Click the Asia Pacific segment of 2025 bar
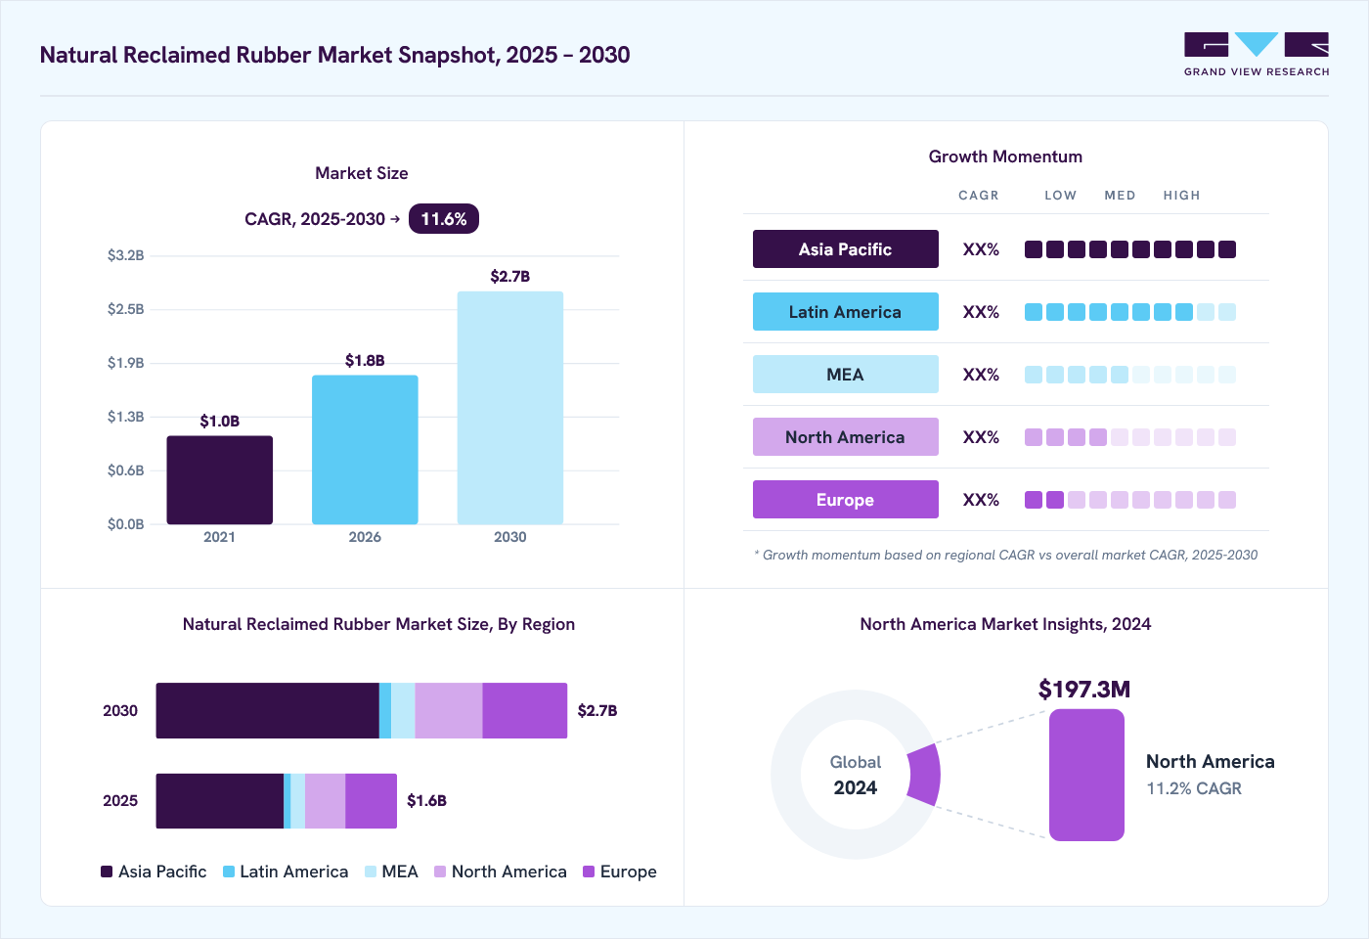The height and width of the screenshot is (939, 1369). (x=220, y=801)
